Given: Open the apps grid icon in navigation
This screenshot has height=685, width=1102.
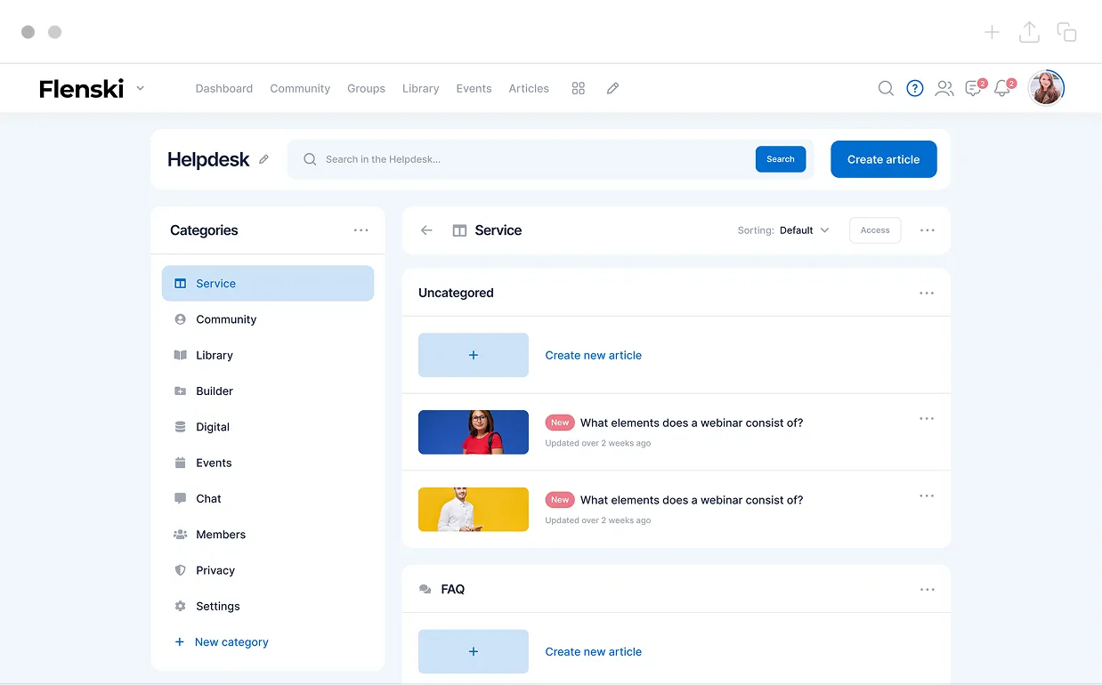Looking at the screenshot, I should click(x=579, y=88).
